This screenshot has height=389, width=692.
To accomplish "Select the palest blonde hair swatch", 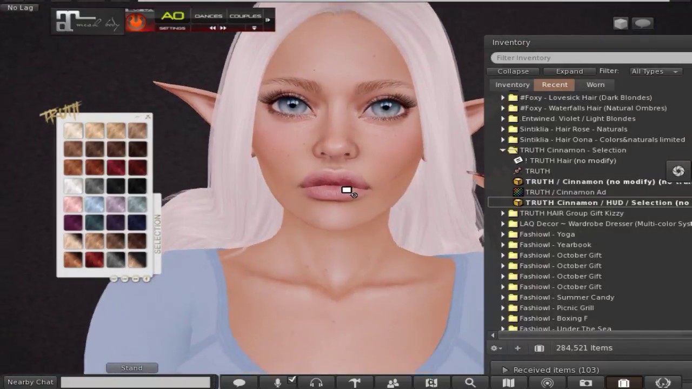I will point(73,131).
